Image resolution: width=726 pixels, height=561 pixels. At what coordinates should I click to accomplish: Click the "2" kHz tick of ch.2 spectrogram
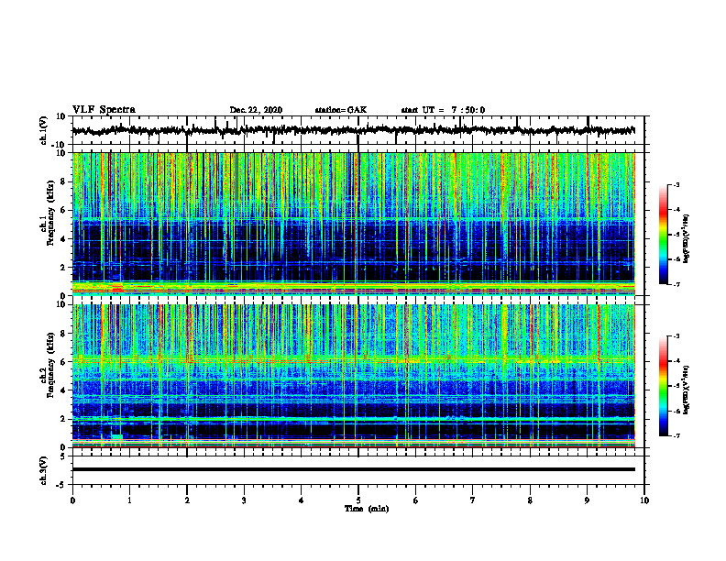point(64,419)
